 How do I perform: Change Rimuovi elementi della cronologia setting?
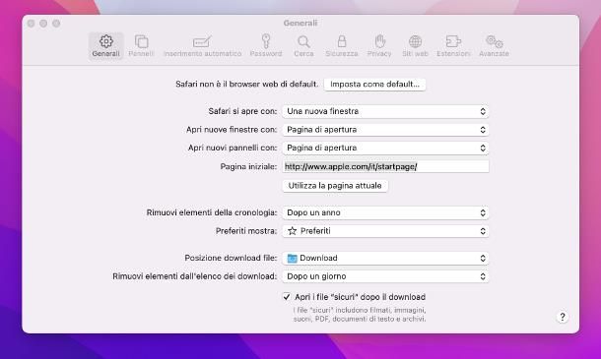click(x=385, y=212)
